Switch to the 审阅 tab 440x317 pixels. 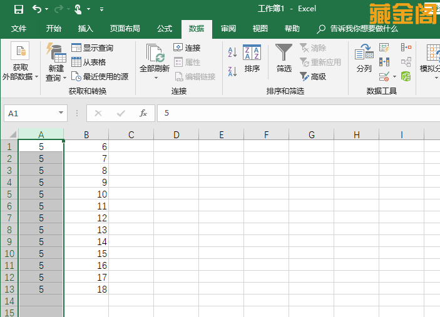[228, 29]
